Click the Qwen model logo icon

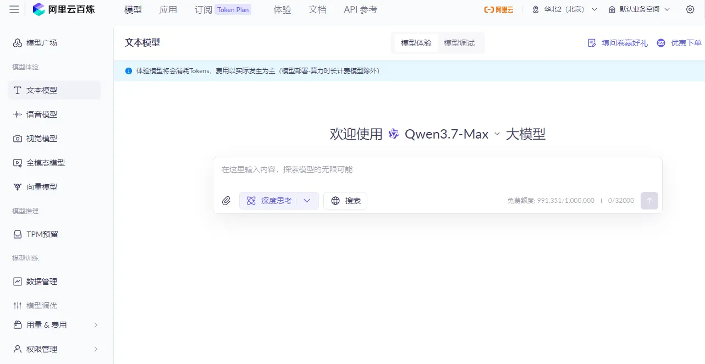point(394,134)
